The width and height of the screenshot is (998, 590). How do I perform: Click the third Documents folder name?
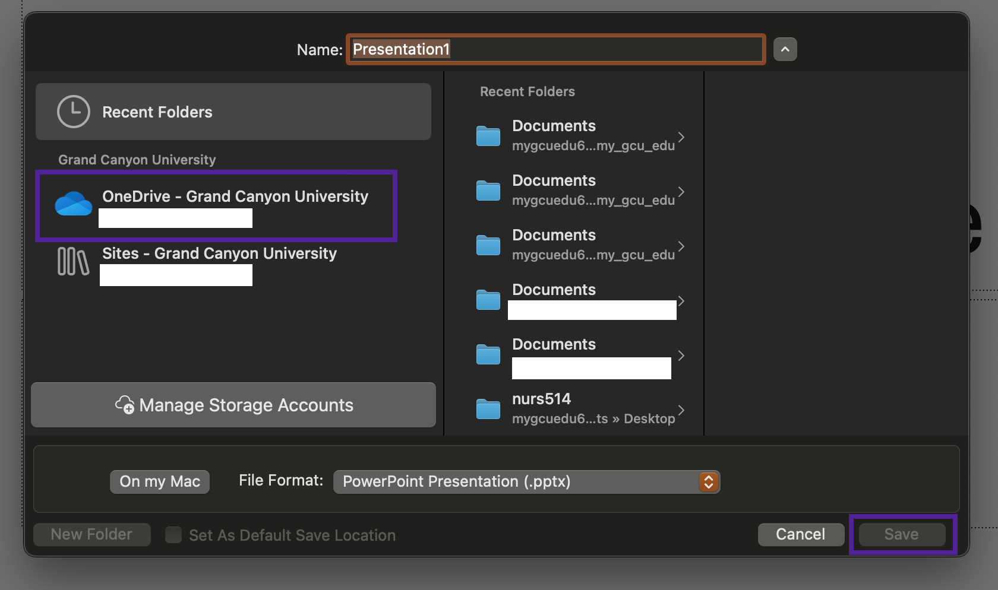coord(554,235)
